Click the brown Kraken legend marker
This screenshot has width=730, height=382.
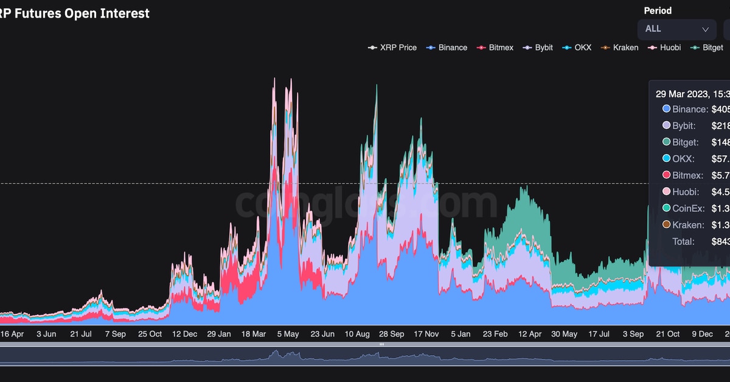tap(605, 47)
